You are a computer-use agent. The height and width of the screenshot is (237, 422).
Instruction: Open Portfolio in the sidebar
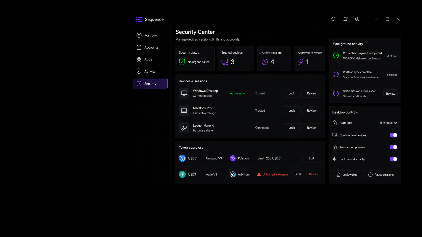pos(150,35)
